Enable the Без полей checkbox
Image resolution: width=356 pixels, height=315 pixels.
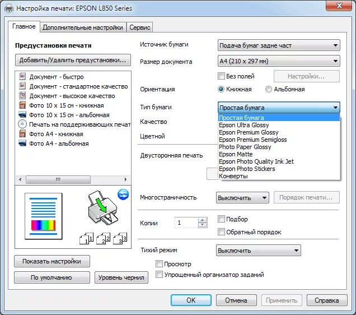(221, 76)
